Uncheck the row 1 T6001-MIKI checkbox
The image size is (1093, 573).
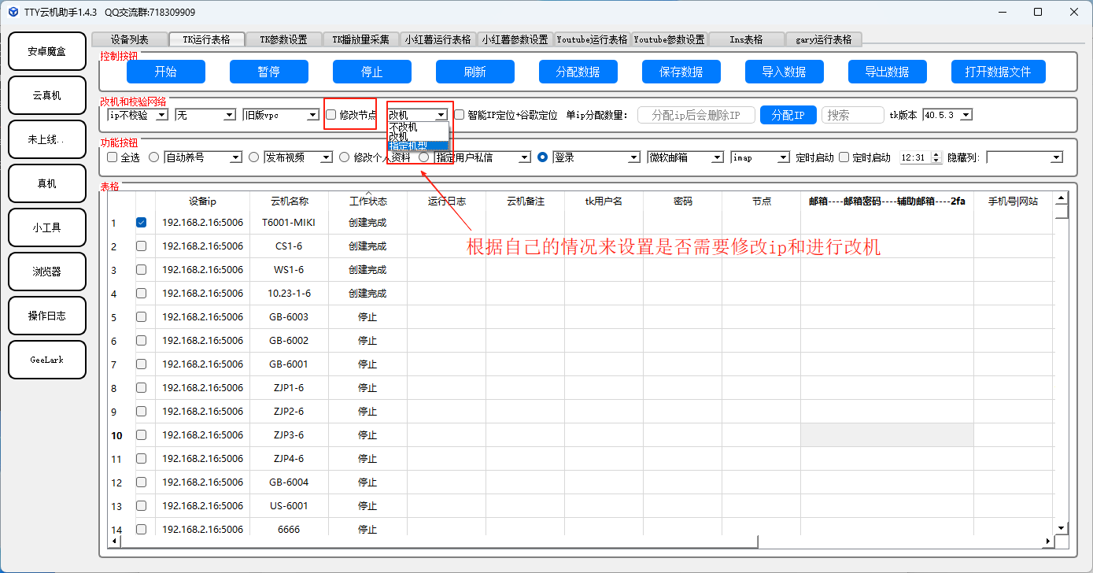click(141, 223)
